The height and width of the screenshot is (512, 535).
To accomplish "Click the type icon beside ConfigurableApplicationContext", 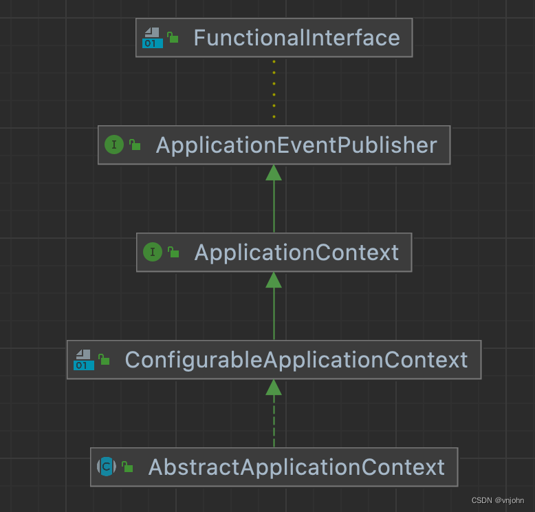I will tap(83, 360).
